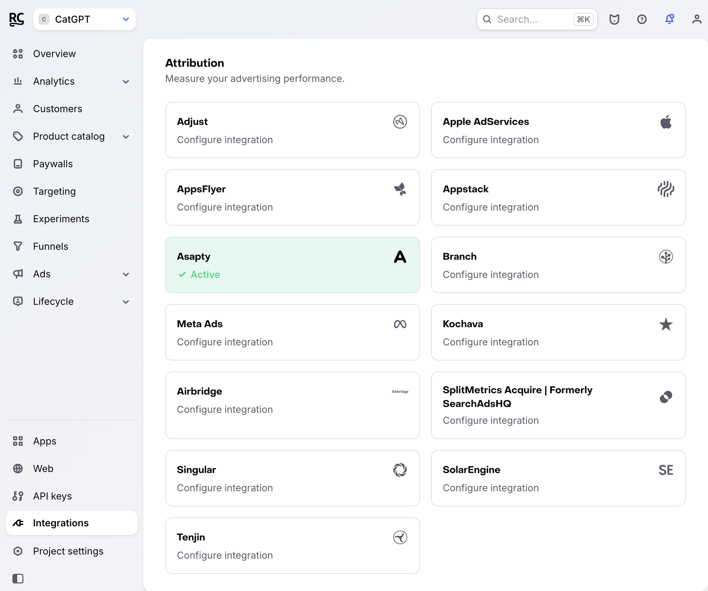Image resolution: width=708 pixels, height=591 pixels.
Task: Open Paywalls in sidebar
Action: 72,164
